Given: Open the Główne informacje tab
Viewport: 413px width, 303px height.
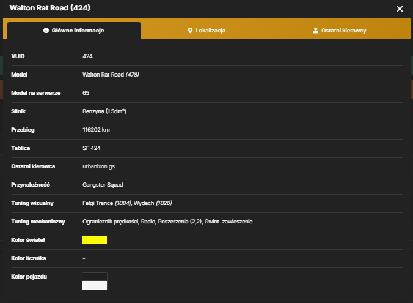Looking at the screenshot, I should pos(74,31).
